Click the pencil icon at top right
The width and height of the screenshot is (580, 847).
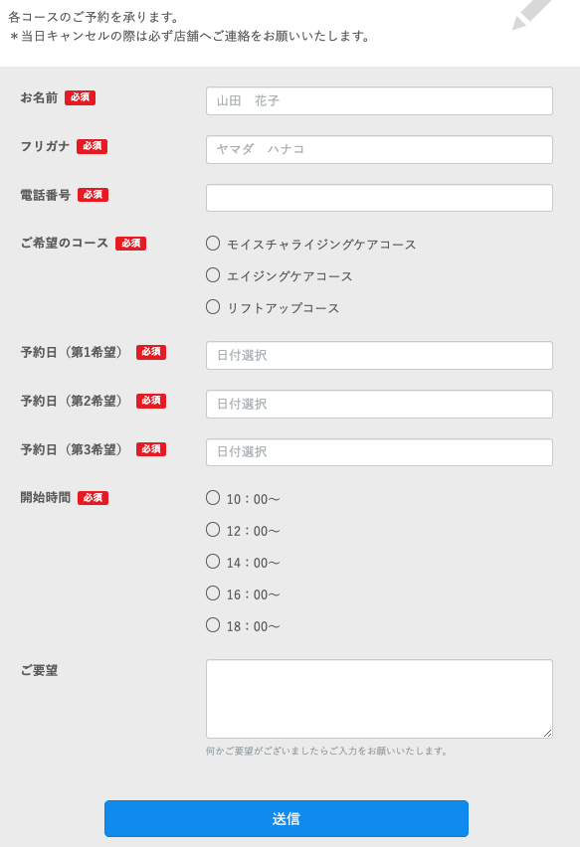click(x=532, y=14)
